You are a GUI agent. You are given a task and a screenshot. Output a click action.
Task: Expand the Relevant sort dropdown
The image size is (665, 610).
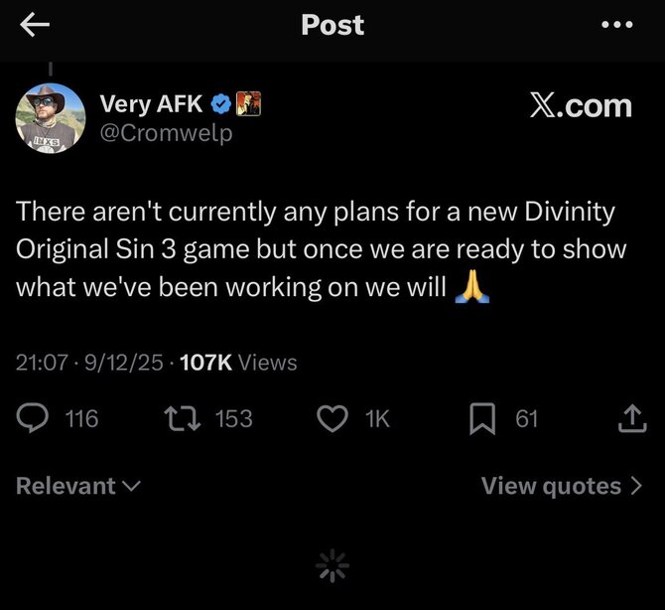77,486
